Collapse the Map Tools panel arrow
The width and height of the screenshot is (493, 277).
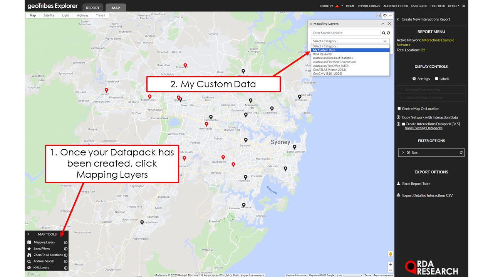coord(28,234)
